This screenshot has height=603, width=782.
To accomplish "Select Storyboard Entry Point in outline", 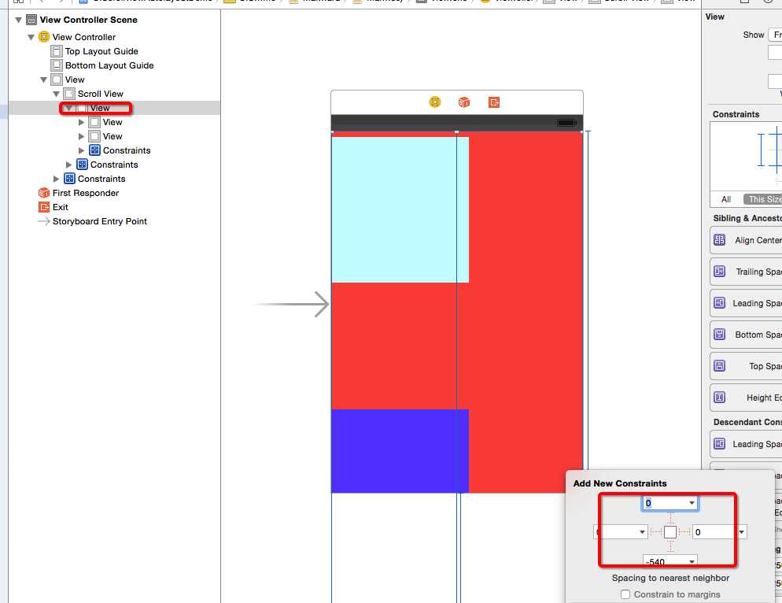I will (100, 221).
